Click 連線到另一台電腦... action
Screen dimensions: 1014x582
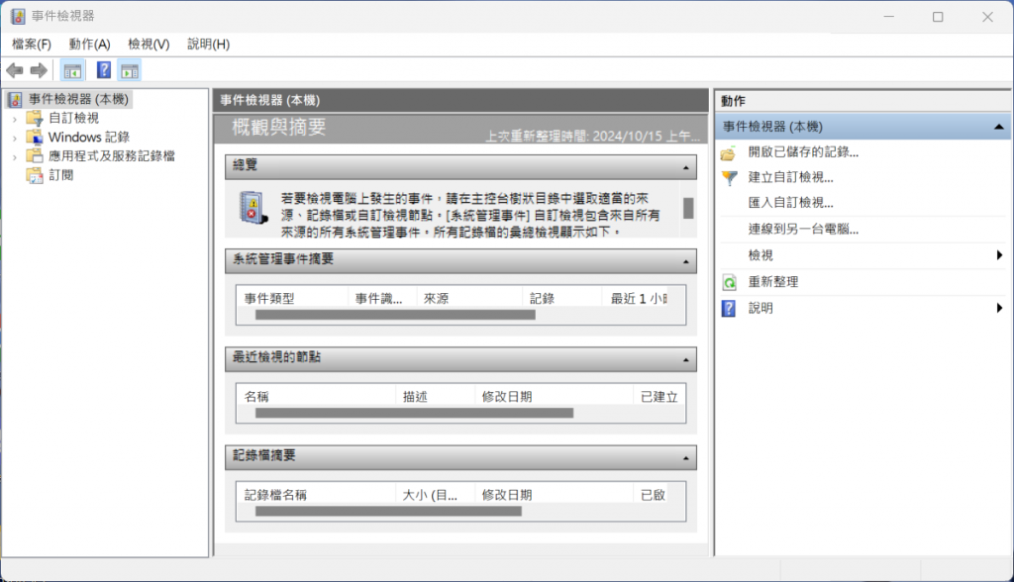coord(803,229)
